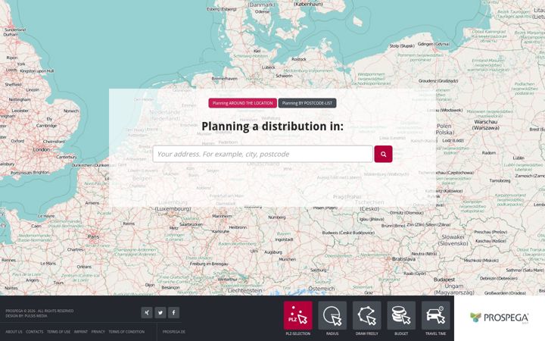Viewport: 545px width, 341px height.
Task: Focus the address input field
Action: coord(263,154)
